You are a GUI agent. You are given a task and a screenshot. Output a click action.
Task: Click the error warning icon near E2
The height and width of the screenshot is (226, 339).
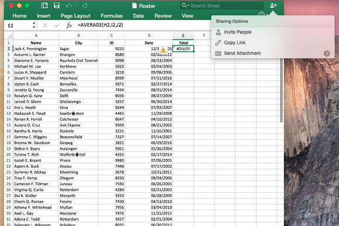click(163, 50)
